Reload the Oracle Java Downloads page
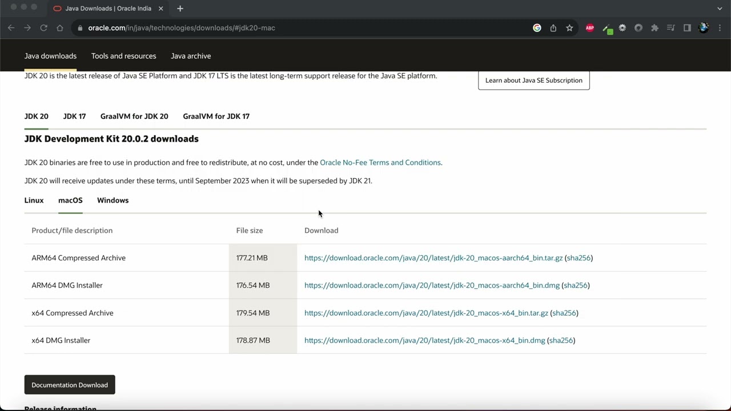Screen dimensions: 731x411 click(x=43, y=27)
